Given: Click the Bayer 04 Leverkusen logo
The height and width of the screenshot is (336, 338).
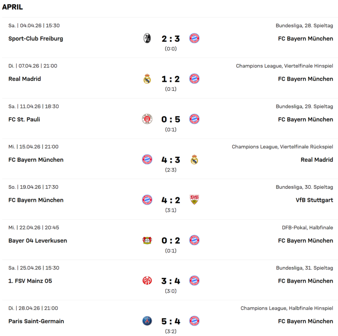Looking at the screenshot, I should pyautogui.click(x=147, y=241).
